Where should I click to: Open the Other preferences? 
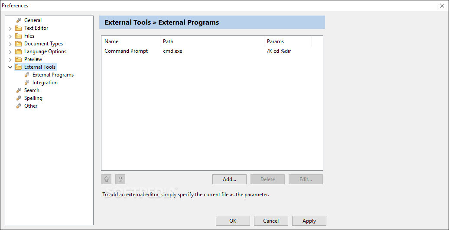coord(31,106)
